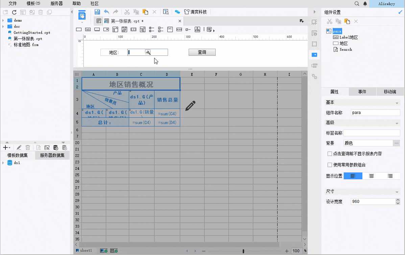
Task: Switch to 服务器数据集 tab
Action: [x=52, y=155]
